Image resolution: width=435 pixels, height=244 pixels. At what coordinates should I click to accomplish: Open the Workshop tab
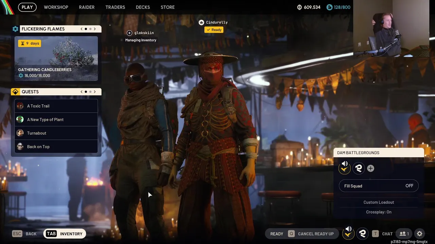coord(56,7)
